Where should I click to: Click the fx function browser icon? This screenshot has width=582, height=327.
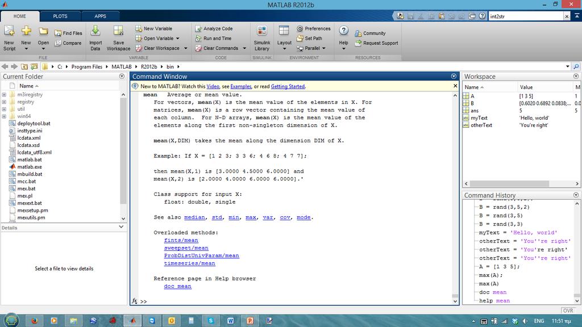pos(134,301)
